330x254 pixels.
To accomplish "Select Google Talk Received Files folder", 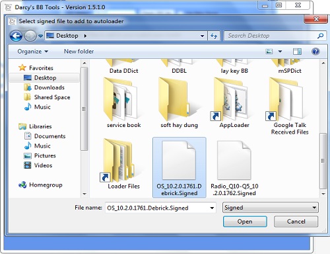I will (290, 106).
